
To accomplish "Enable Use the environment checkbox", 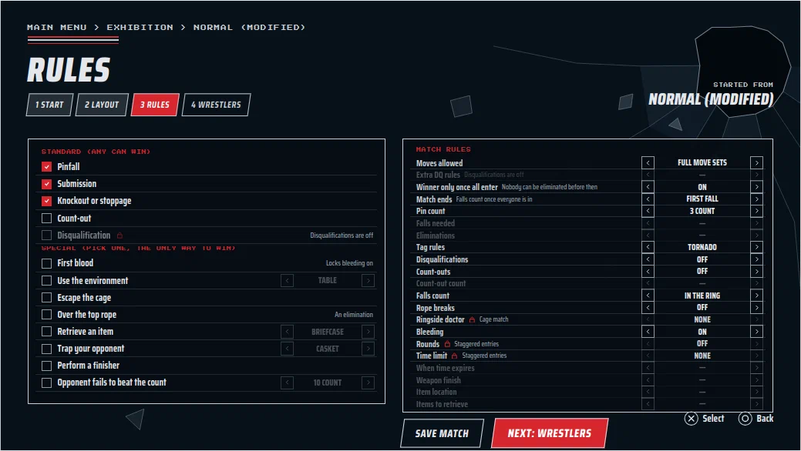I will 46,281.
